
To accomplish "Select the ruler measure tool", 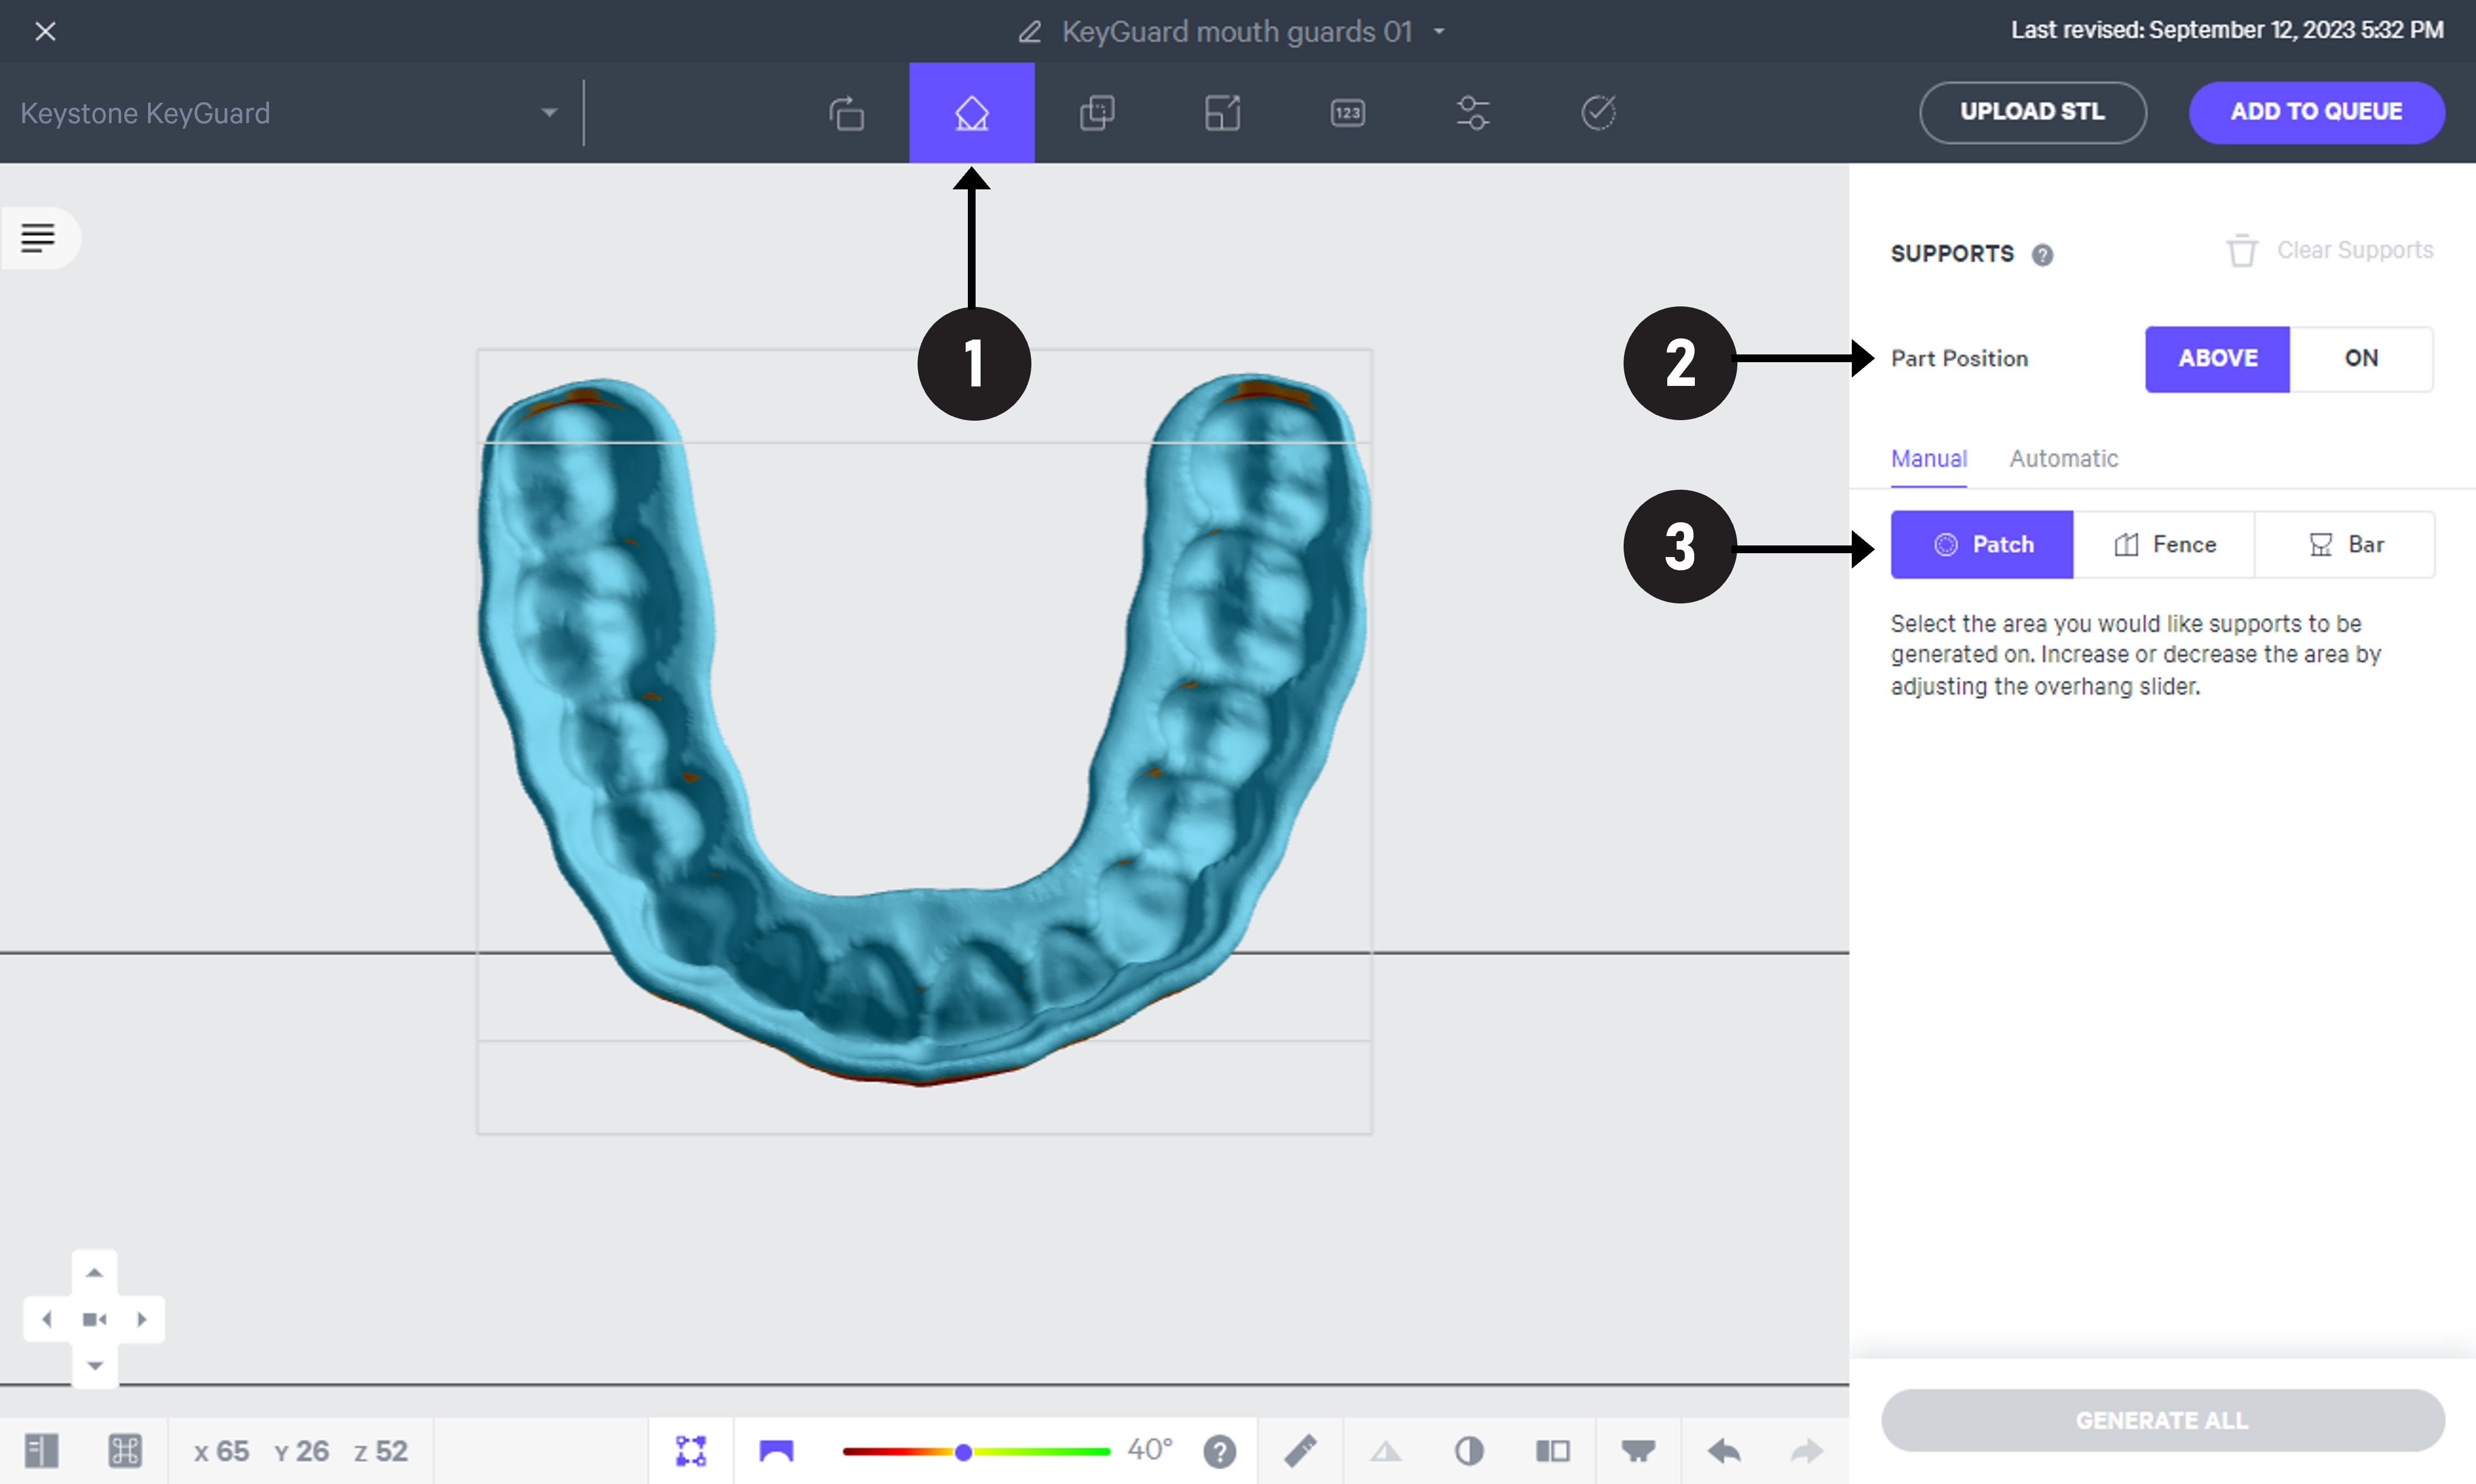I will pyautogui.click(x=1300, y=1450).
